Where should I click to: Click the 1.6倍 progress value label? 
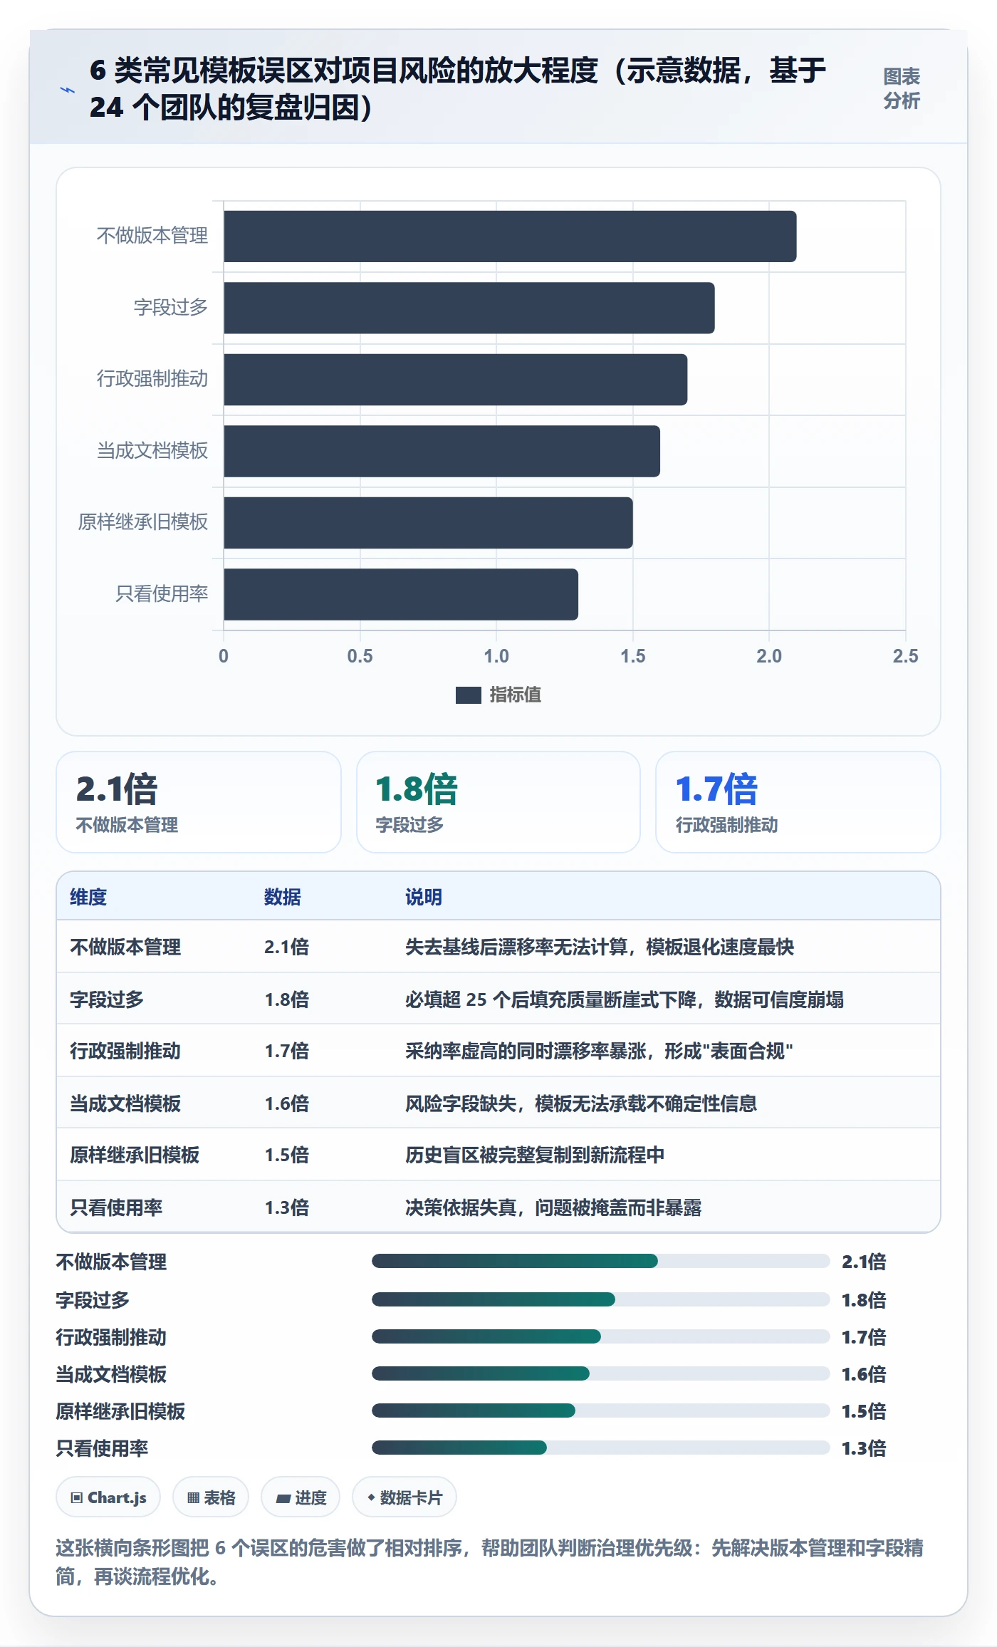click(x=864, y=1374)
